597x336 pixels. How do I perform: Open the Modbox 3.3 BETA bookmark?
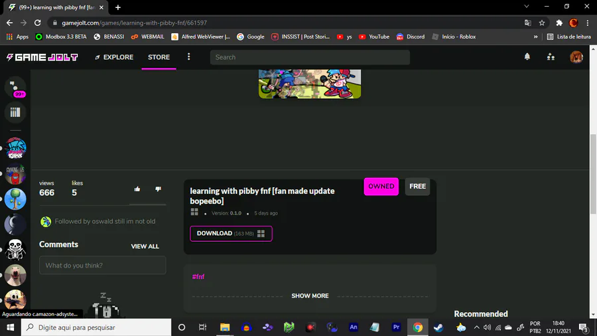tap(61, 37)
